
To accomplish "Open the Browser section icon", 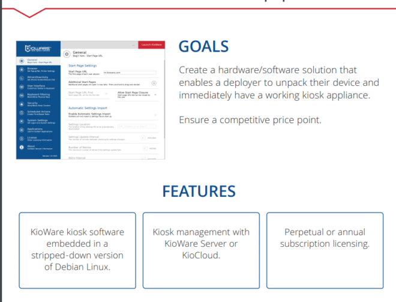I will pos(22,70).
